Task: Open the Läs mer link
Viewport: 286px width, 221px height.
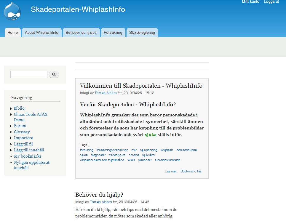Action: tap(171, 171)
